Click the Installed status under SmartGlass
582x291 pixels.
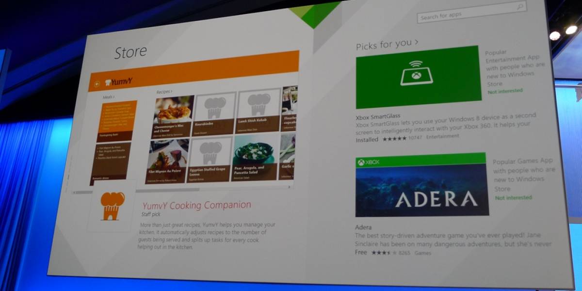pos(367,140)
